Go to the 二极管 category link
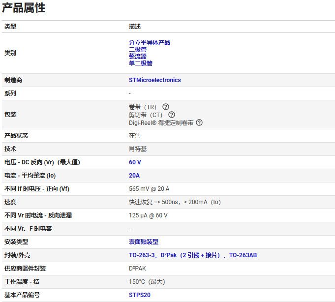Viewport: 335px width, 302px height. click(138, 50)
